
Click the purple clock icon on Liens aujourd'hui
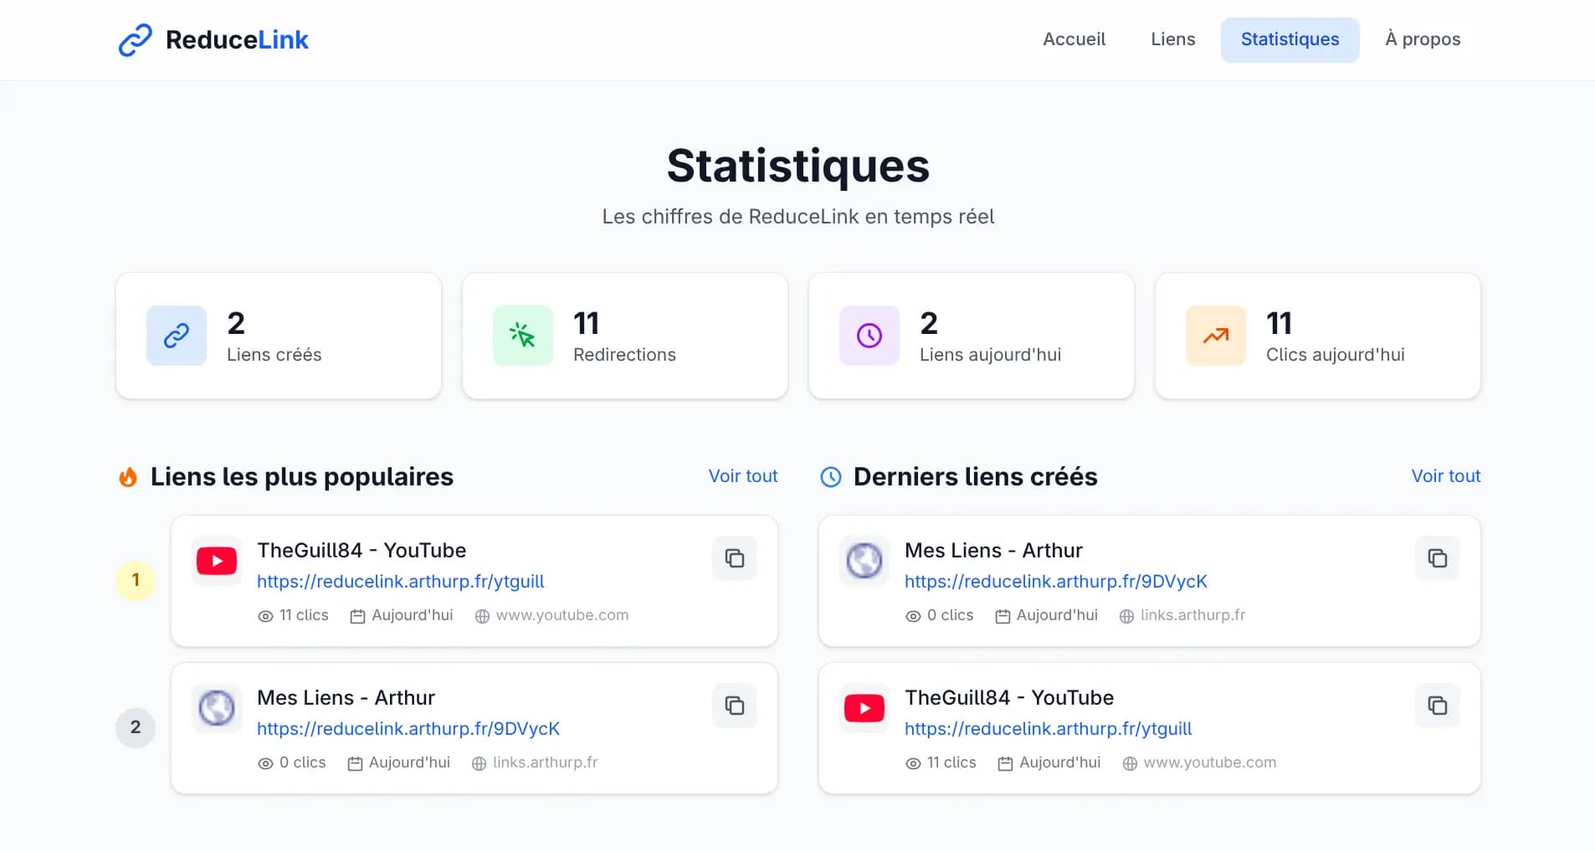click(869, 336)
